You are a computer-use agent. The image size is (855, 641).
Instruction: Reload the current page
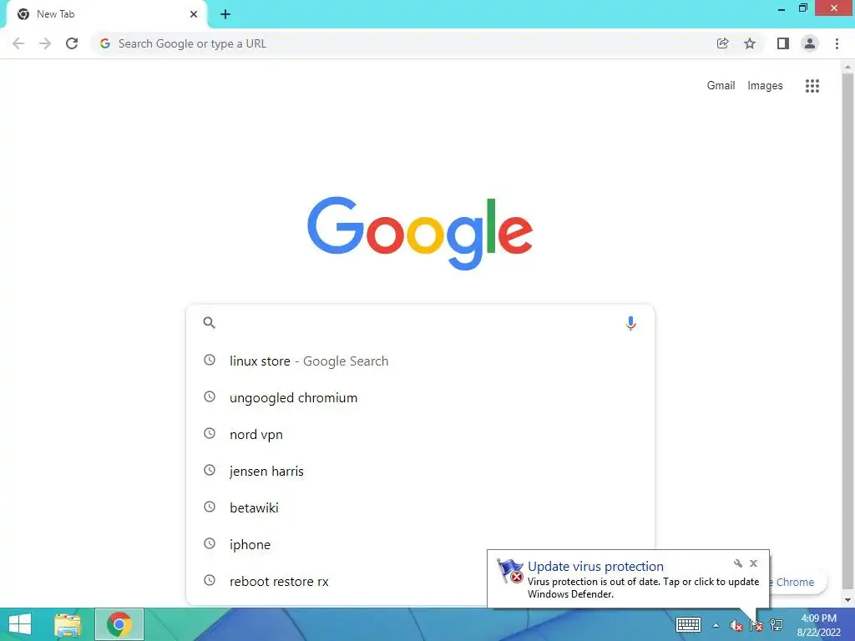72,43
